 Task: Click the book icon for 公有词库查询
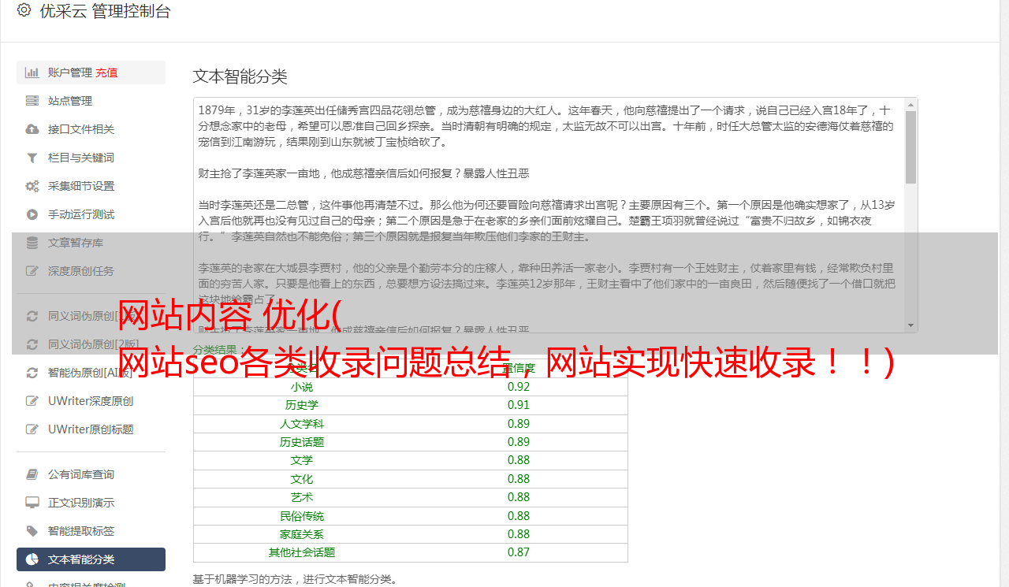coord(32,474)
